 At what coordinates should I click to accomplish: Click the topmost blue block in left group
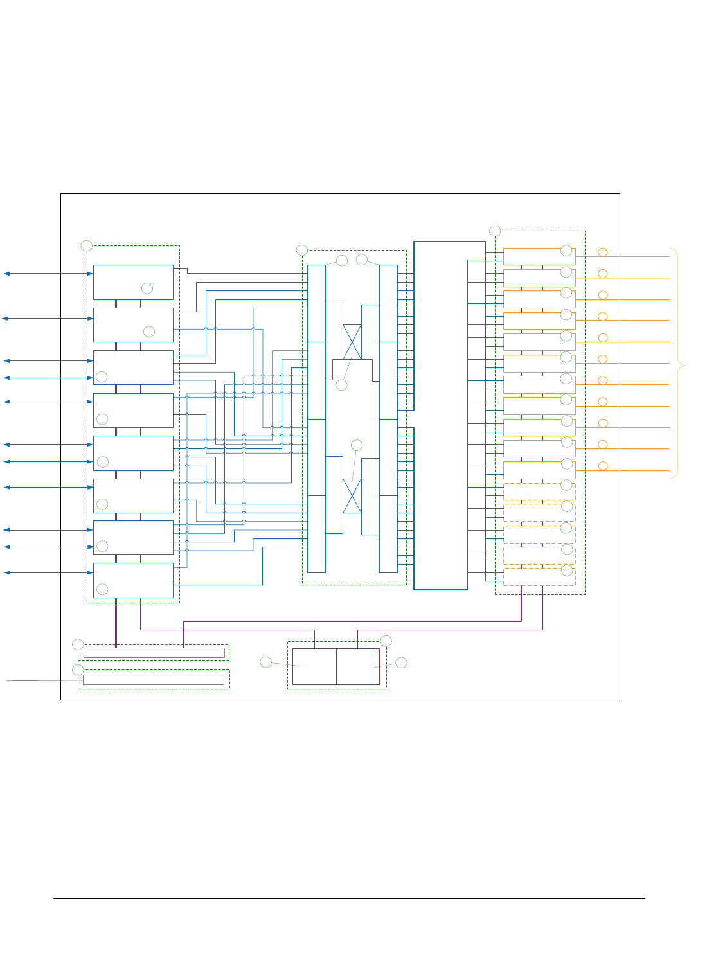(133, 282)
